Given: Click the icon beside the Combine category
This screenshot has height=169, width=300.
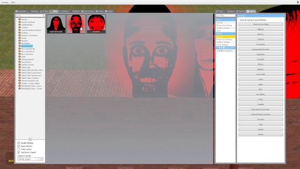Looking at the screenshot, I should [x=20, y=27].
